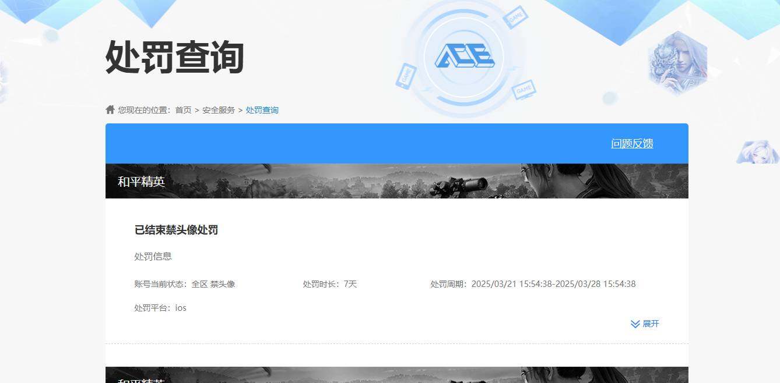This screenshot has width=780, height=383.
Task: Expand details with 展开 link
Action: coord(651,324)
